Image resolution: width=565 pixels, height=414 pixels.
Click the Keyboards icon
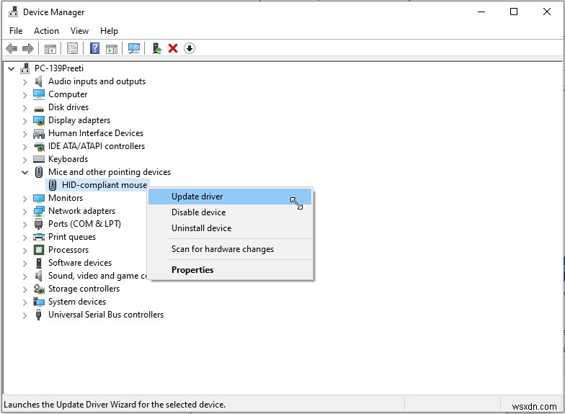[x=39, y=159]
